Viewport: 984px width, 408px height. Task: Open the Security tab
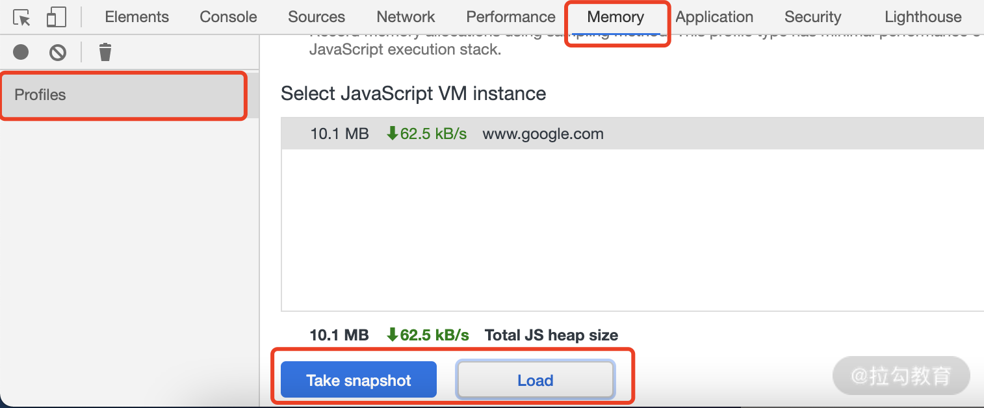pyautogui.click(x=812, y=18)
